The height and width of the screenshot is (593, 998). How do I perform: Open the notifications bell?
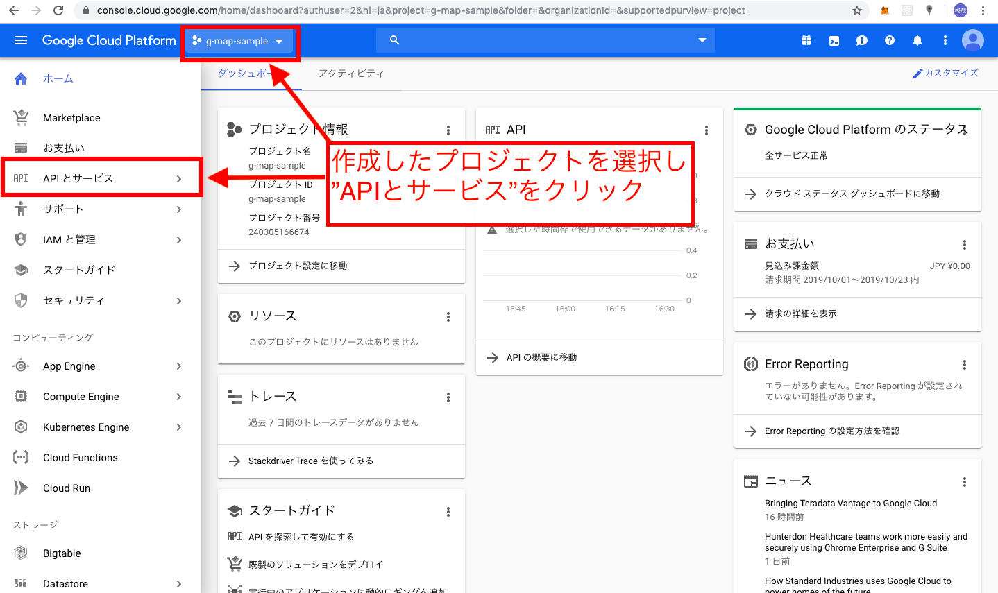pos(917,40)
